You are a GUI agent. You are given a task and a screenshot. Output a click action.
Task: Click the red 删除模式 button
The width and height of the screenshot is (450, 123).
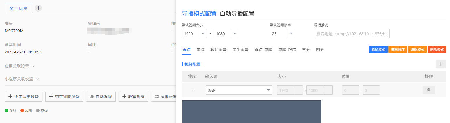click(437, 49)
